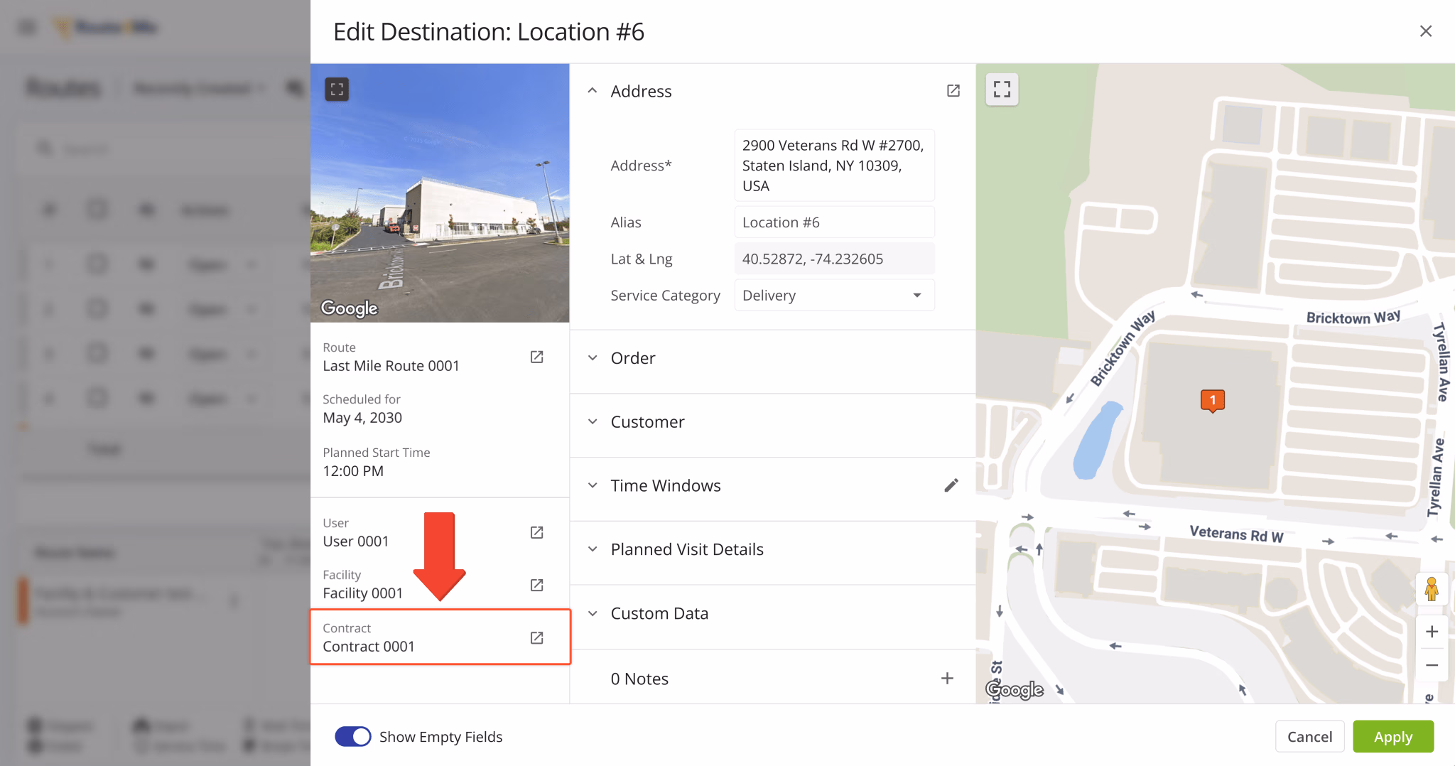The width and height of the screenshot is (1455, 766).
Task: Select the Pegman street view icon
Action: (x=1432, y=589)
